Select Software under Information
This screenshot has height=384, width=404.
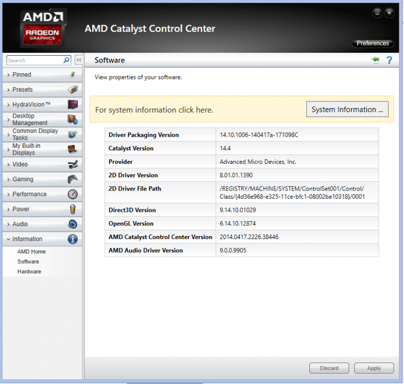[x=28, y=262]
